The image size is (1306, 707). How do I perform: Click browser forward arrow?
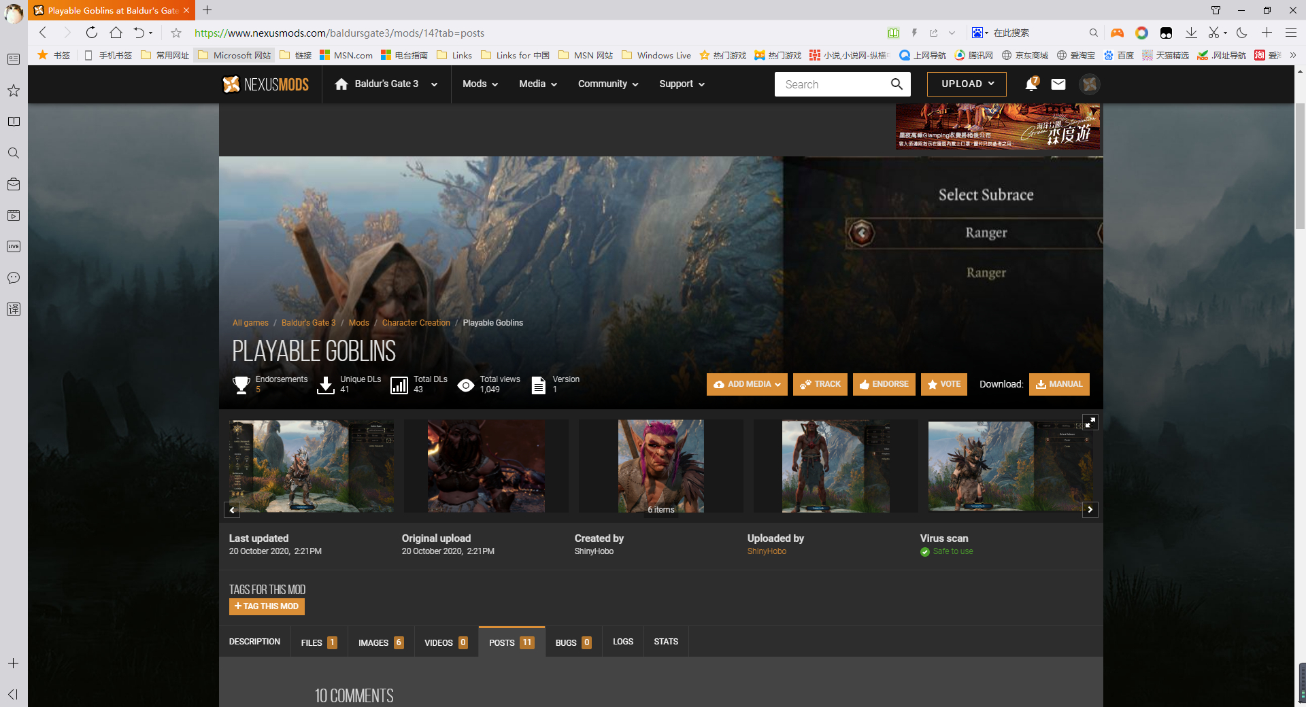[x=67, y=33]
